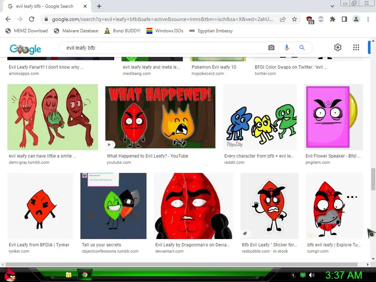The image size is (376, 282).
Task: Open Bonzi BUDDY! bookmark
Action: coord(122,31)
